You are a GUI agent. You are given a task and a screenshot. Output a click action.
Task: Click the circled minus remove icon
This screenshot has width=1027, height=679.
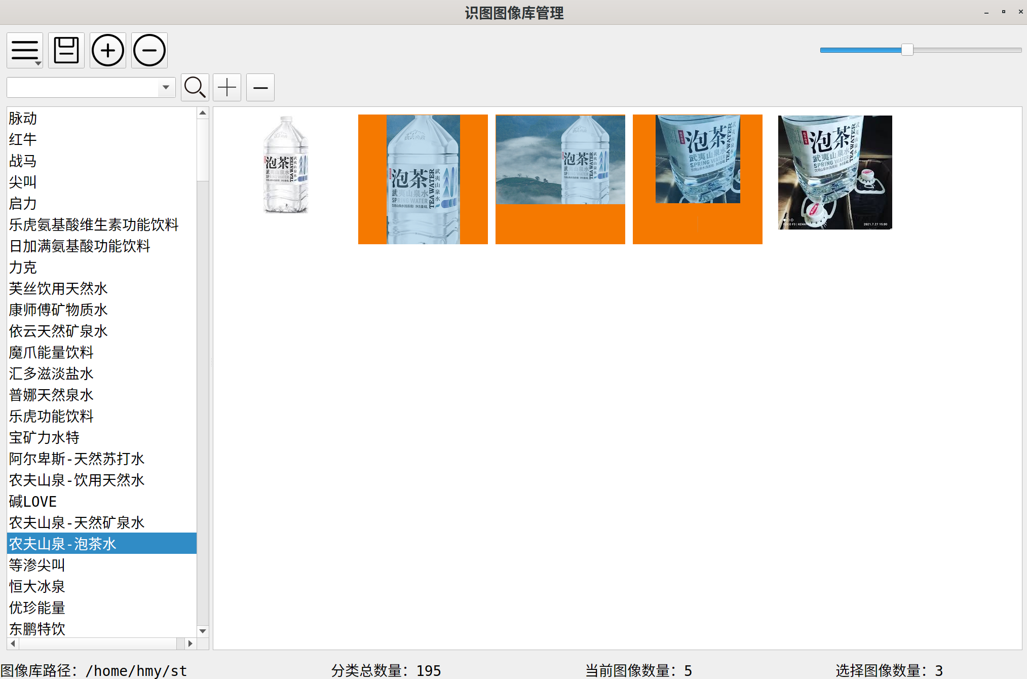pos(149,50)
